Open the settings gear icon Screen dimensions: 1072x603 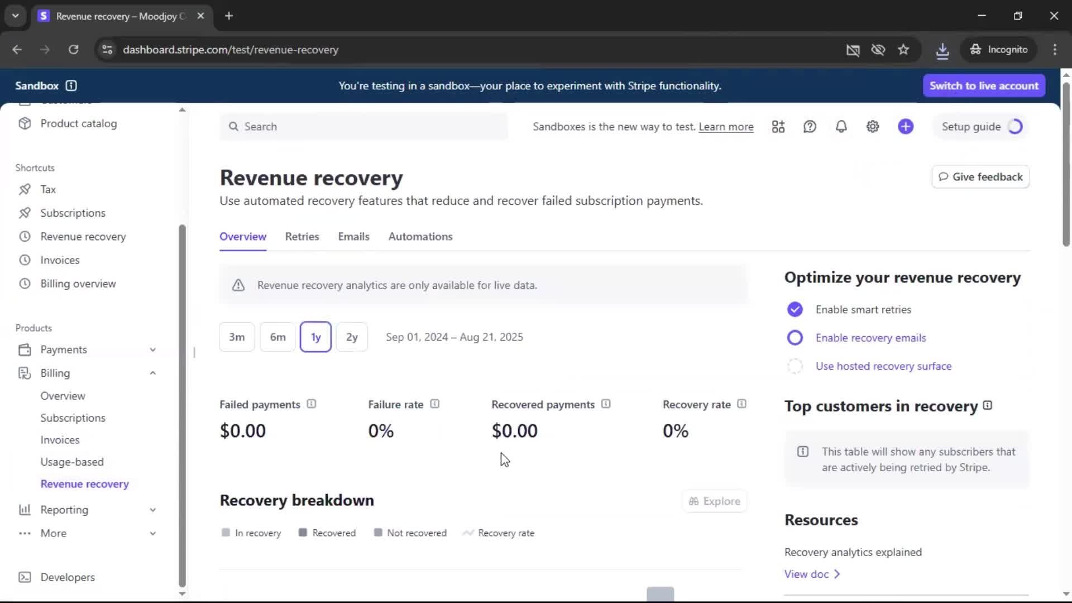pyautogui.click(x=873, y=127)
